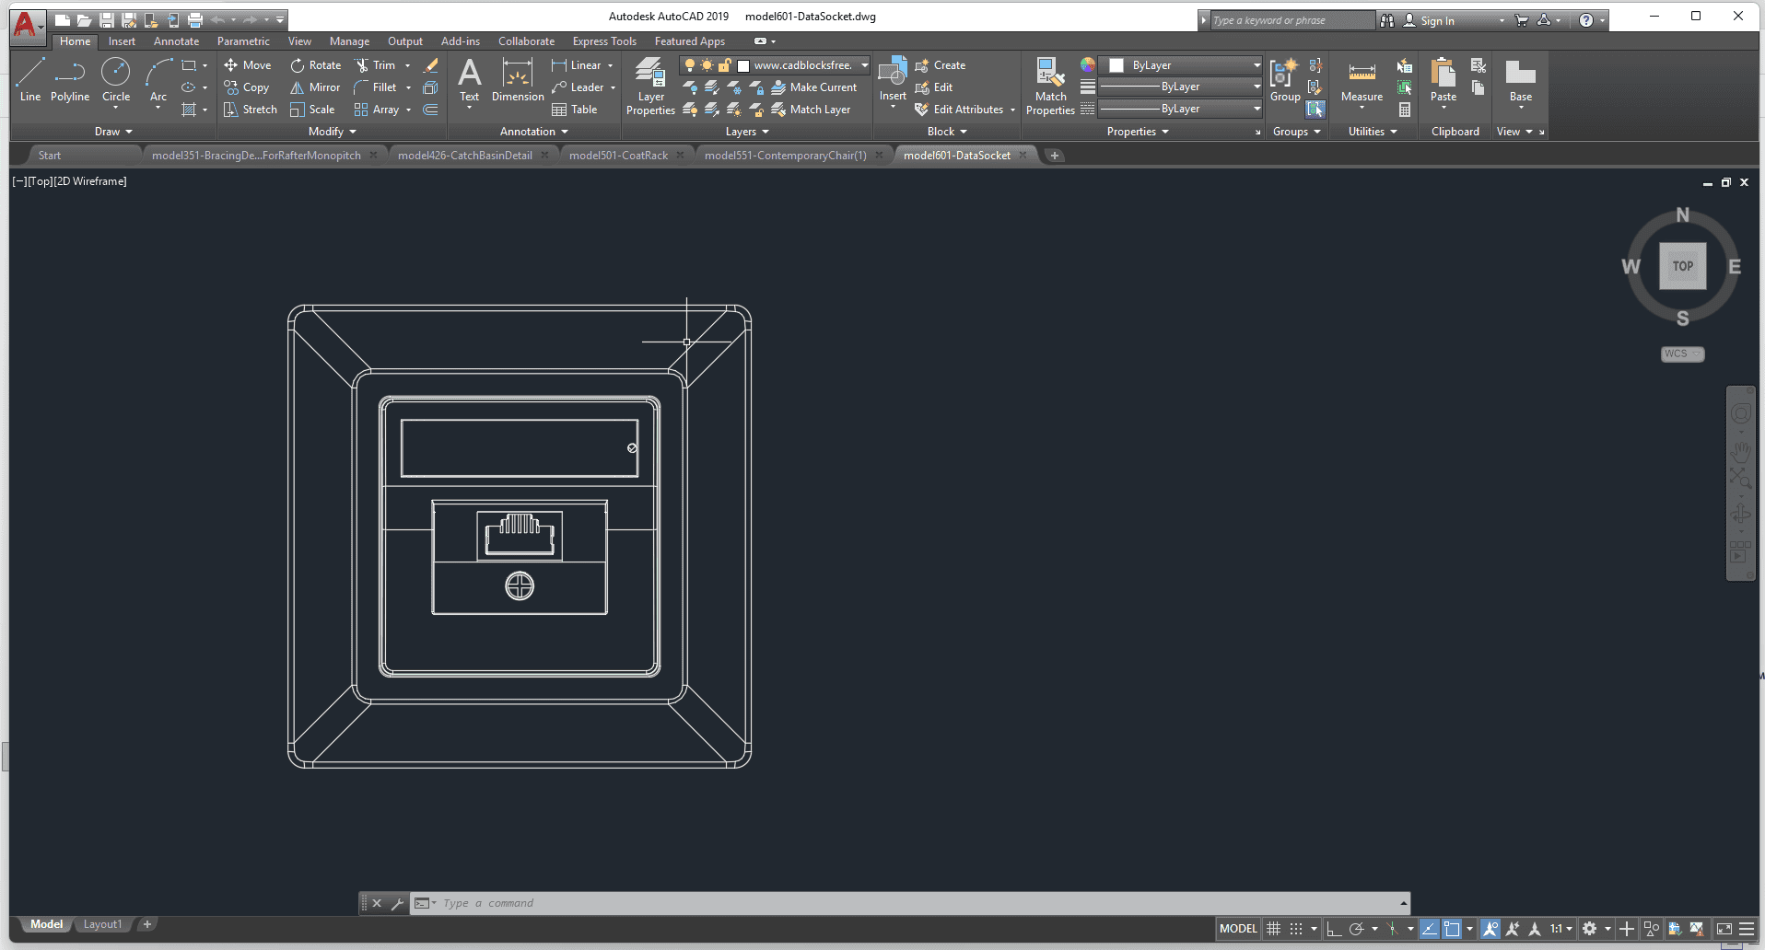Toggle snap mode dotted grid button
This screenshot has width=1765, height=950.
click(1296, 929)
